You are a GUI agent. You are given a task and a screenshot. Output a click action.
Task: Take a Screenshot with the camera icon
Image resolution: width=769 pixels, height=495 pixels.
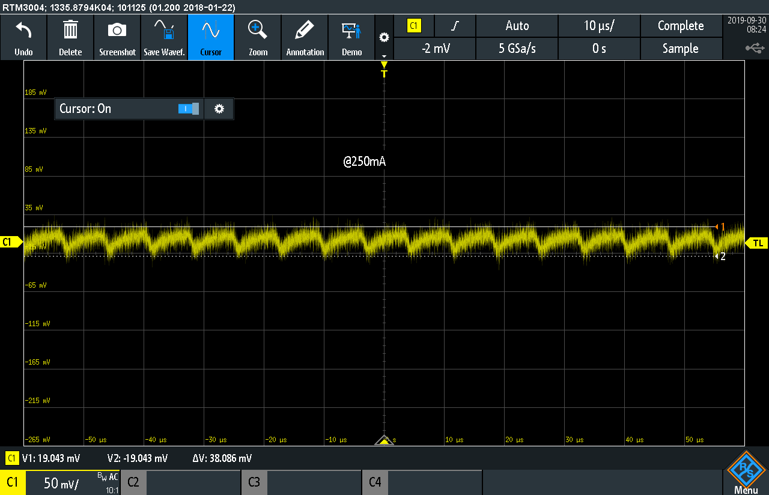117,37
